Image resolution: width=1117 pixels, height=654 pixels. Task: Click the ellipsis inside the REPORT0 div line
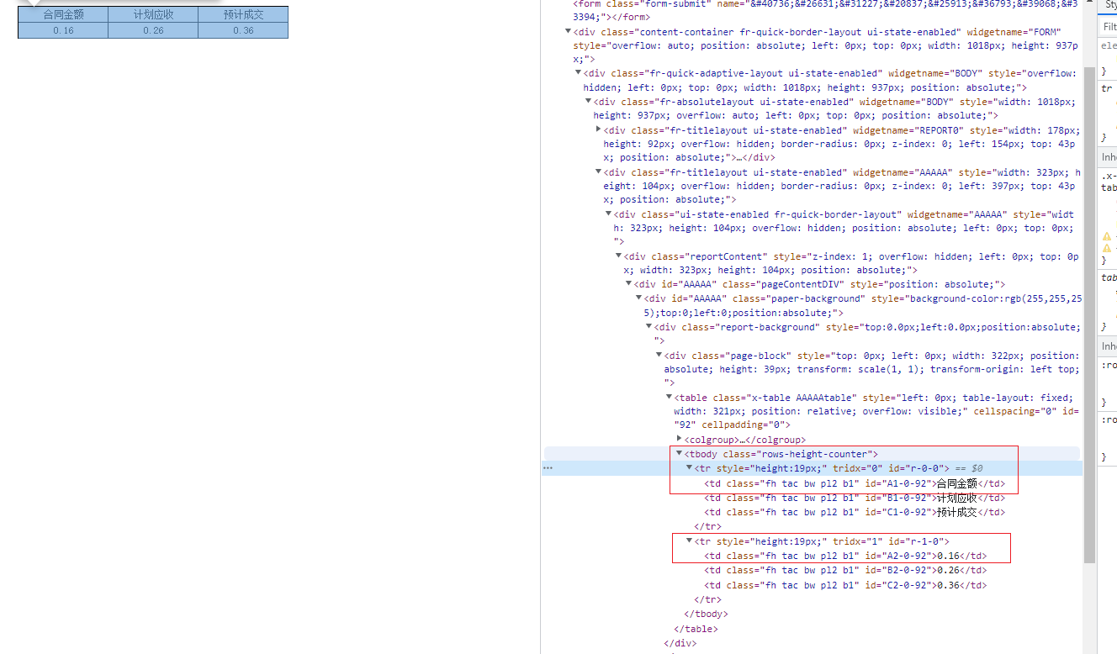[x=738, y=157]
